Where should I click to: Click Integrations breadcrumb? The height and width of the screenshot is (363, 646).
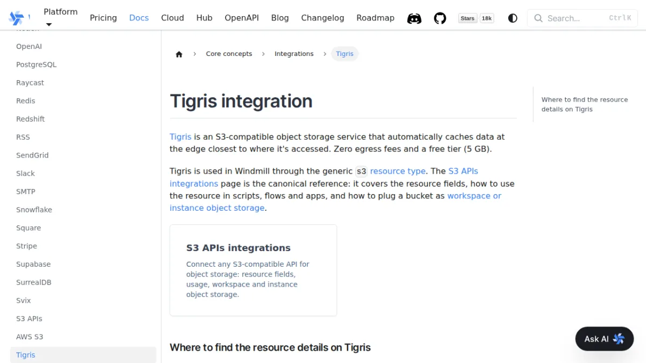294,54
